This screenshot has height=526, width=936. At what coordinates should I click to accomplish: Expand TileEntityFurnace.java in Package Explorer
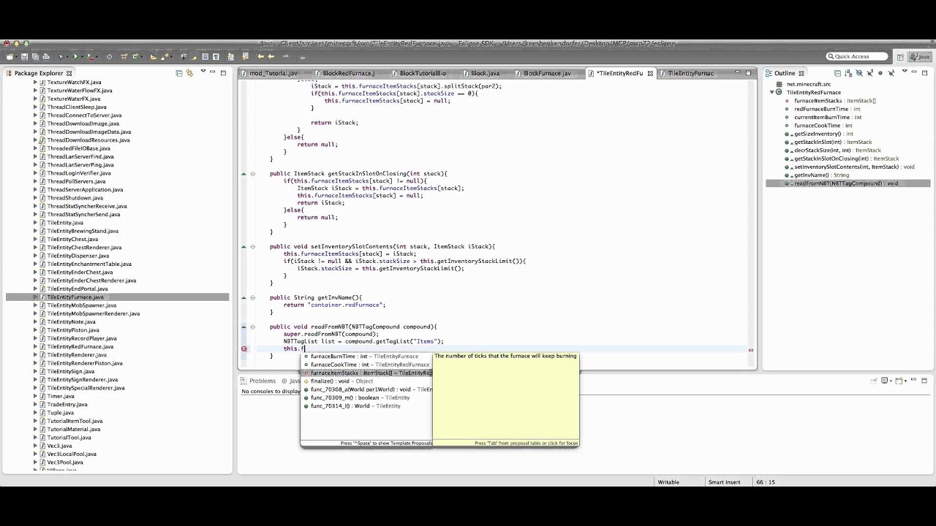pyautogui.click(x=34, y=297)
